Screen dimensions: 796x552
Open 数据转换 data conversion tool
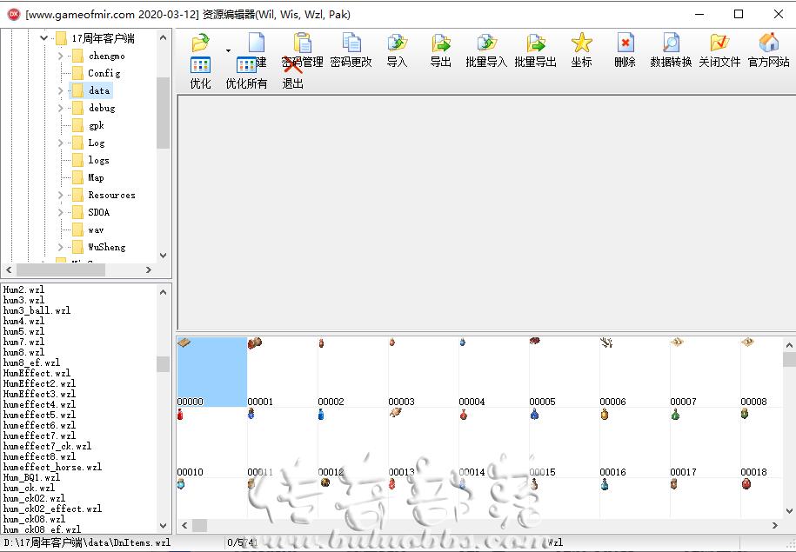pos(671,50)
